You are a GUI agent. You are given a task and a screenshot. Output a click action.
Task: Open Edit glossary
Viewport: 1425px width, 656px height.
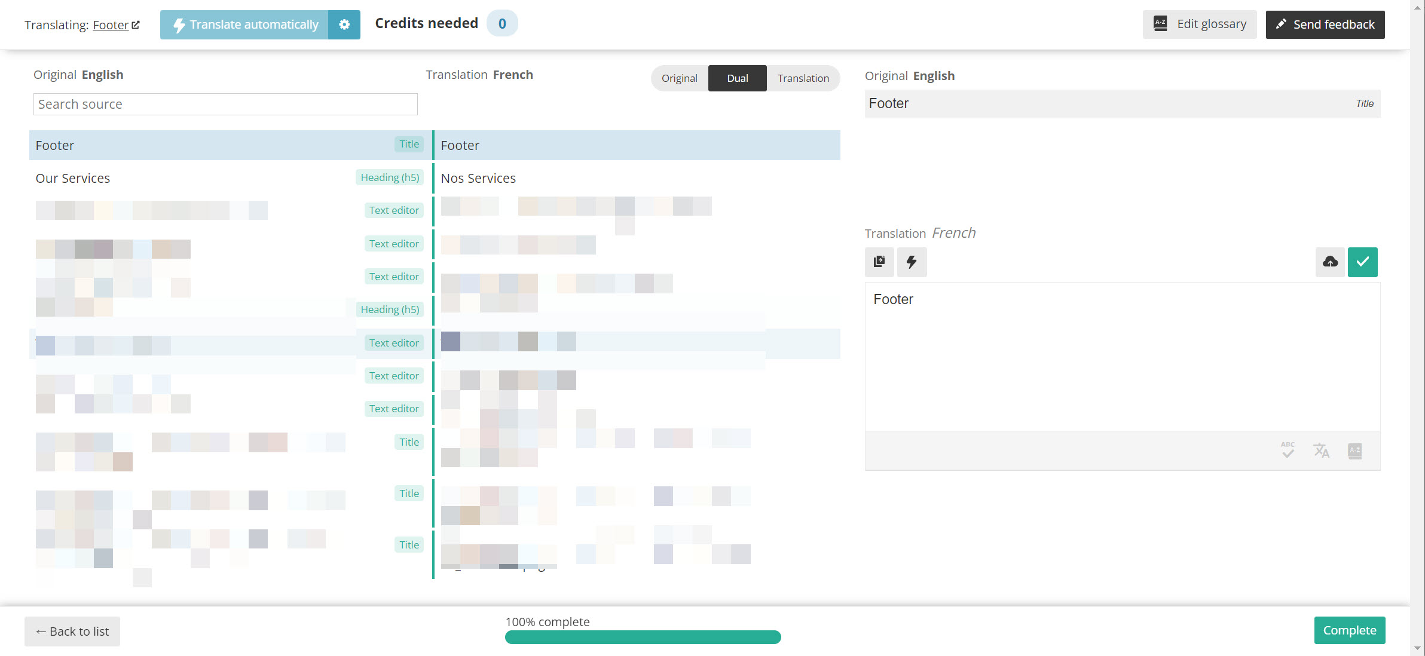(x=1199, y=24)
